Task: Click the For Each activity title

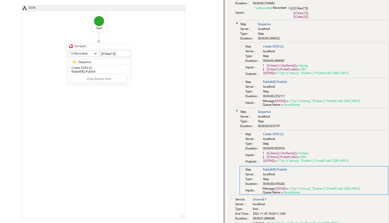Action: [80, 46]
